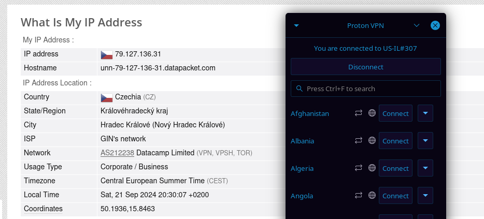Click the Czechia country value

[x=128, y=97]
